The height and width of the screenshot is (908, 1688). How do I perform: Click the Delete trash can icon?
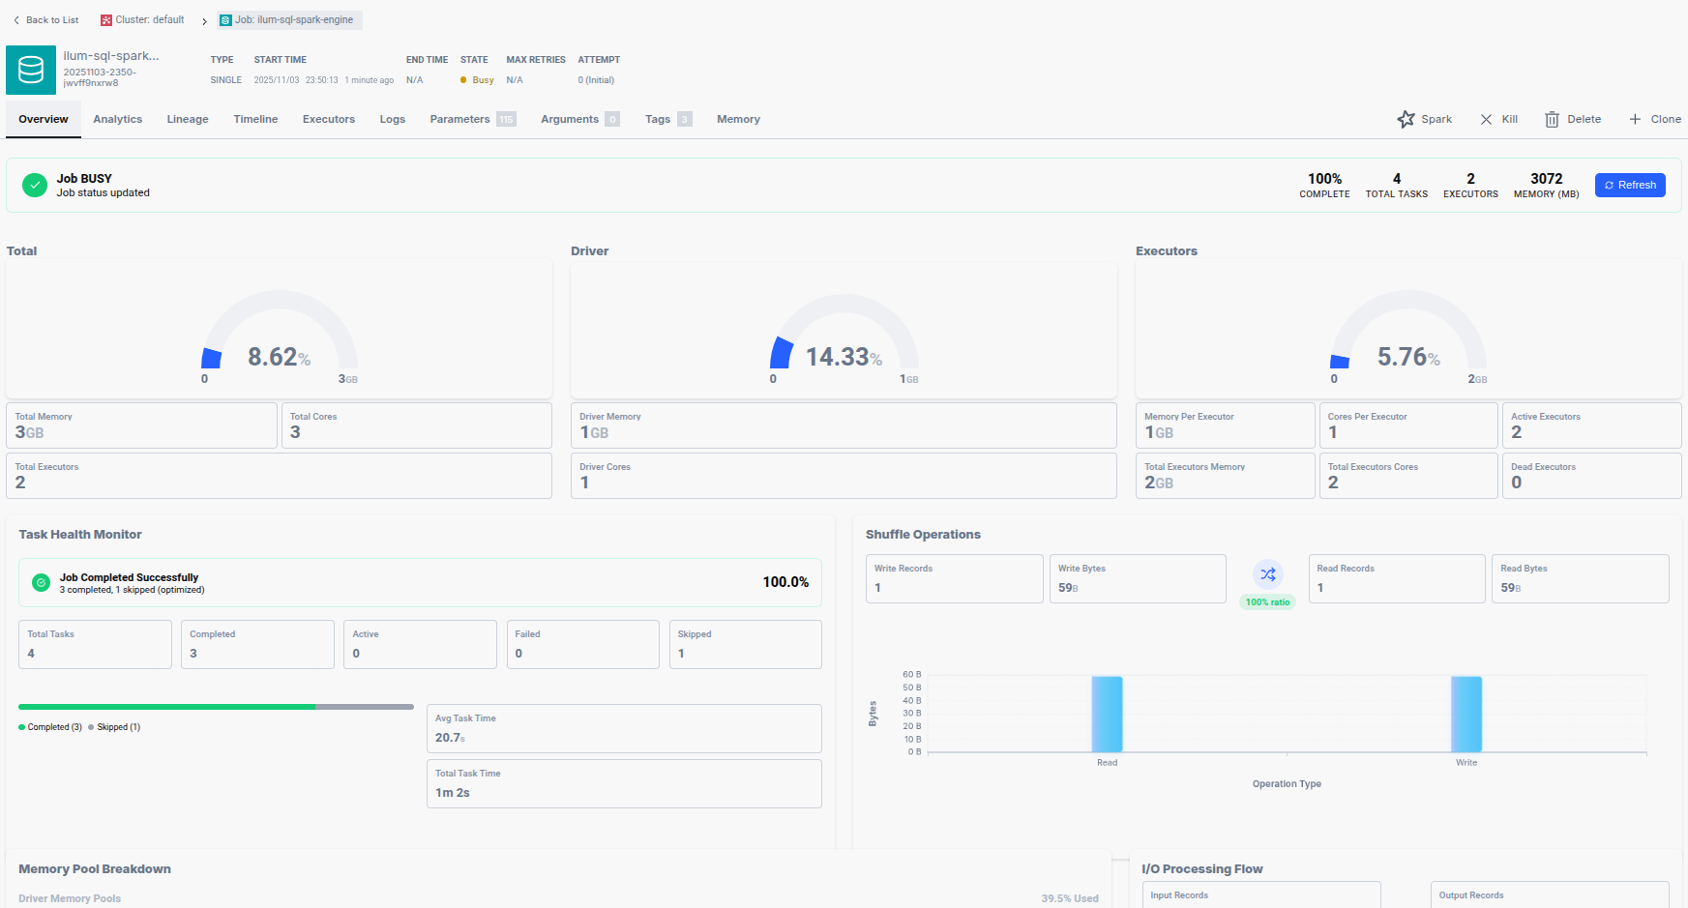[1552, 119]
